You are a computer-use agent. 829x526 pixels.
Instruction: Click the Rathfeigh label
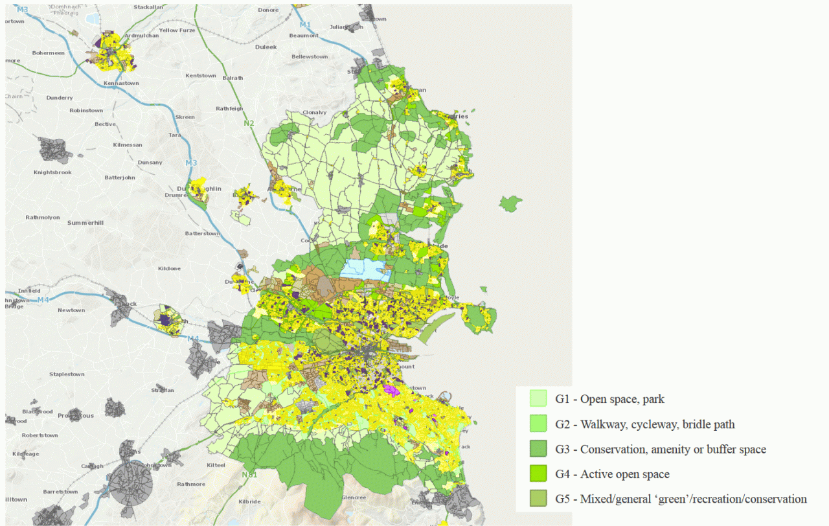pyautogui.click(x=229, y=108)
